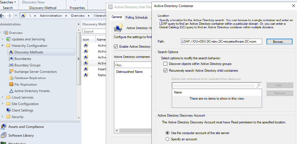Collapse the Hierarchy Configuration tree node

(x=3, y=46)
